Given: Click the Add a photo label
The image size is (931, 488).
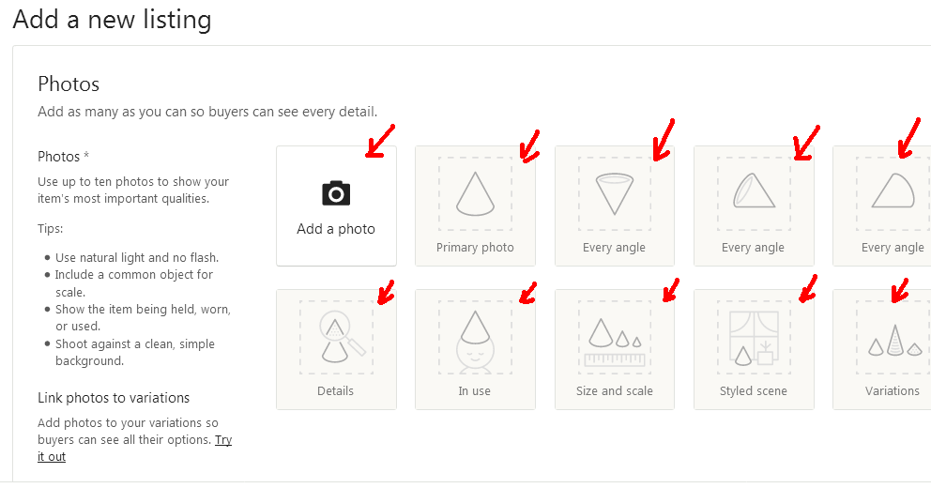Looking at the screenshot, I should tap(336, 229).
